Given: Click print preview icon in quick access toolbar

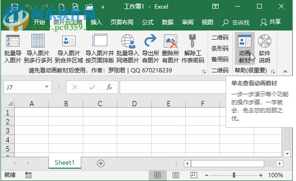Looking at the screenshot, I should [x=76, y=7].
